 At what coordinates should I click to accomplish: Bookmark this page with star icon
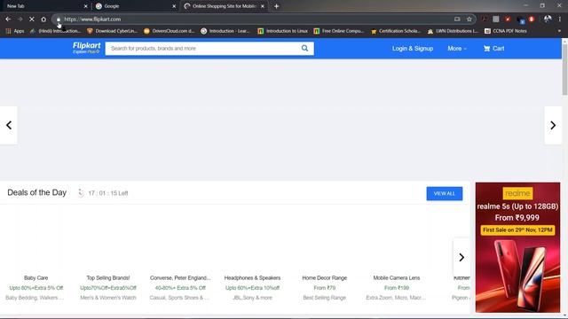[x=469, y=19]
